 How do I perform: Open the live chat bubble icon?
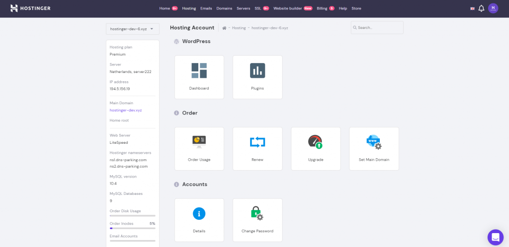pyautogui.click(x=496, y=237)
